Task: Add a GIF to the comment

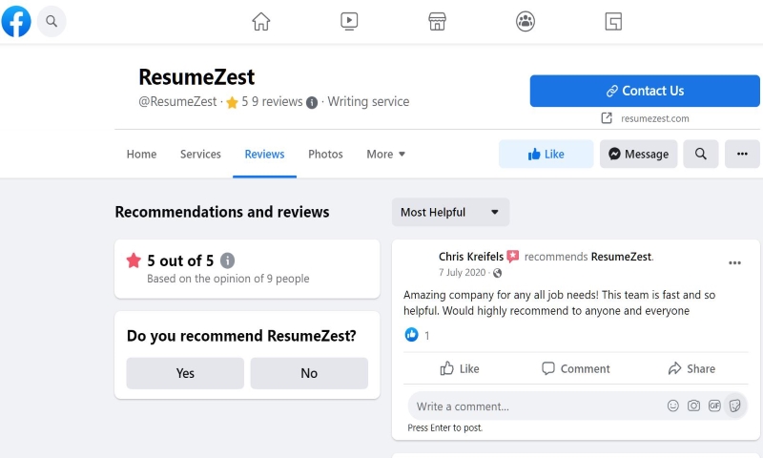Action: coord(714,406)
